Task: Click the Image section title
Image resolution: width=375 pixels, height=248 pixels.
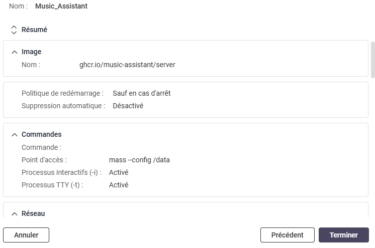Action: tap(32, 52)
